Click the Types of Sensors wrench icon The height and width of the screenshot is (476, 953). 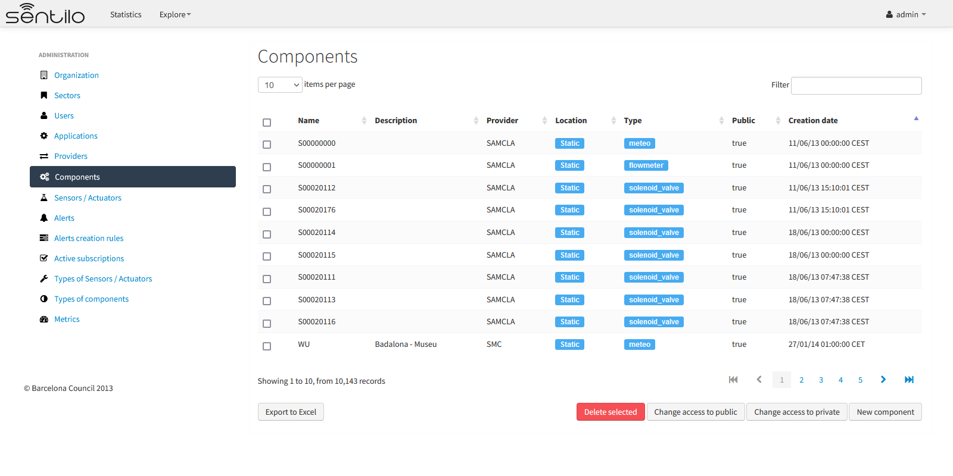pos(43,278)
